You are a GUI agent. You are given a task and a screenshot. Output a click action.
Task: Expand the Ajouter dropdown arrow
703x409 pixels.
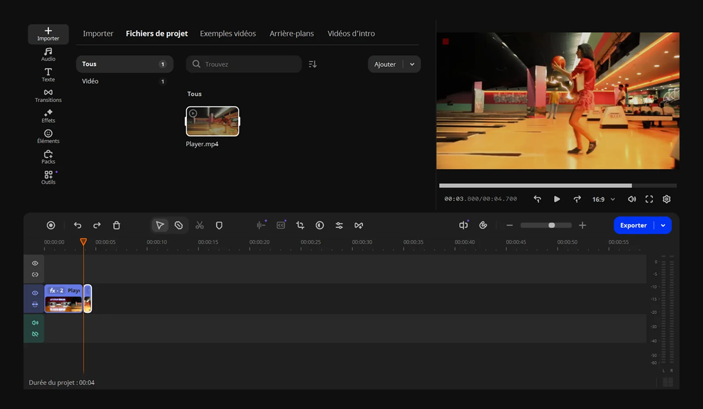[x=412, y=64]
